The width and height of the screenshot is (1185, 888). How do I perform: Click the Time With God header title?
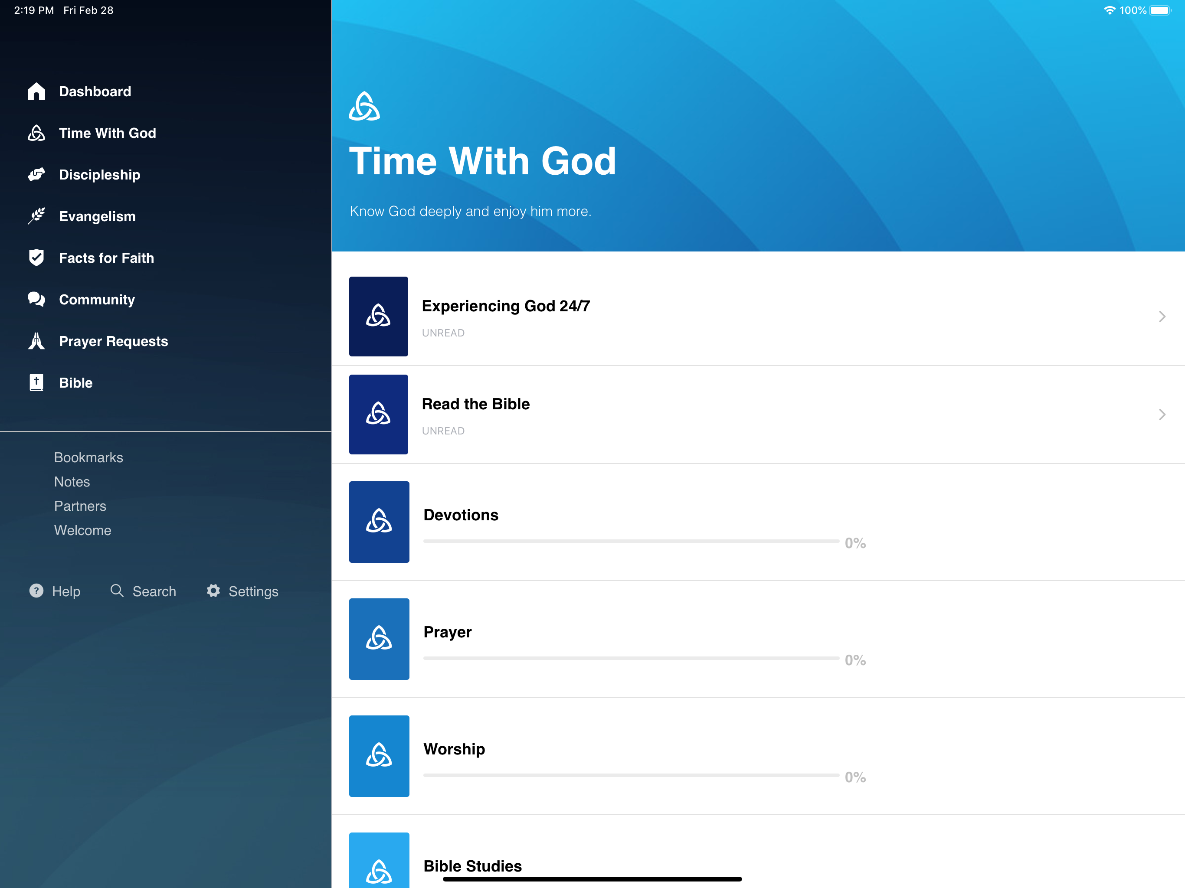483,161
